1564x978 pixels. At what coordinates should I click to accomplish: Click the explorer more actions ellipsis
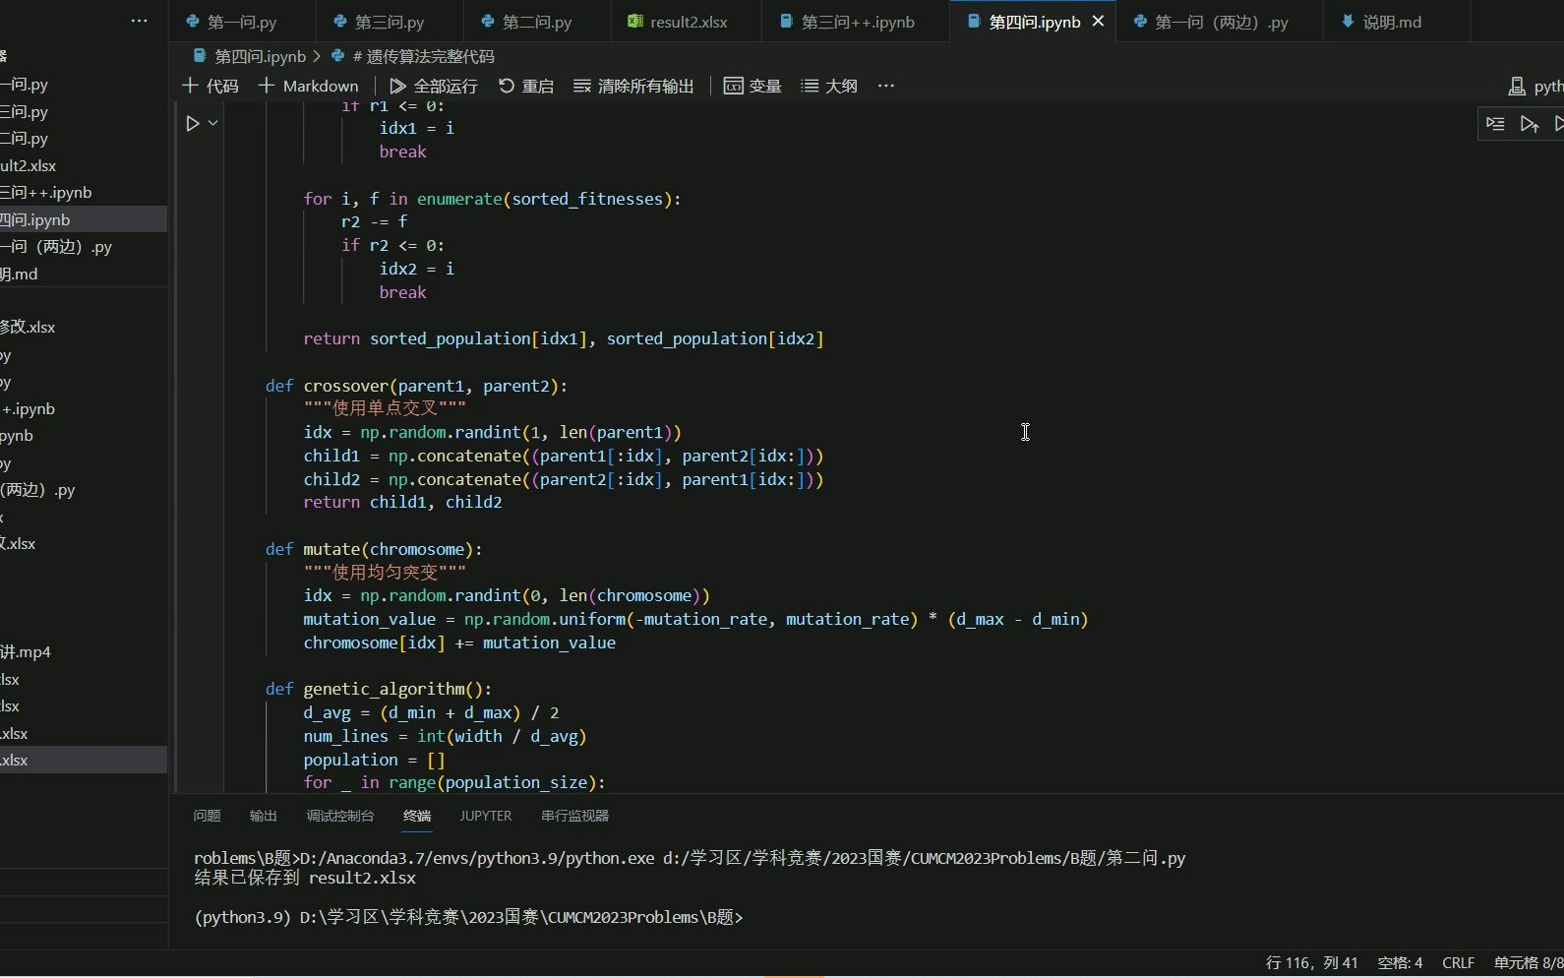[140, 21]
